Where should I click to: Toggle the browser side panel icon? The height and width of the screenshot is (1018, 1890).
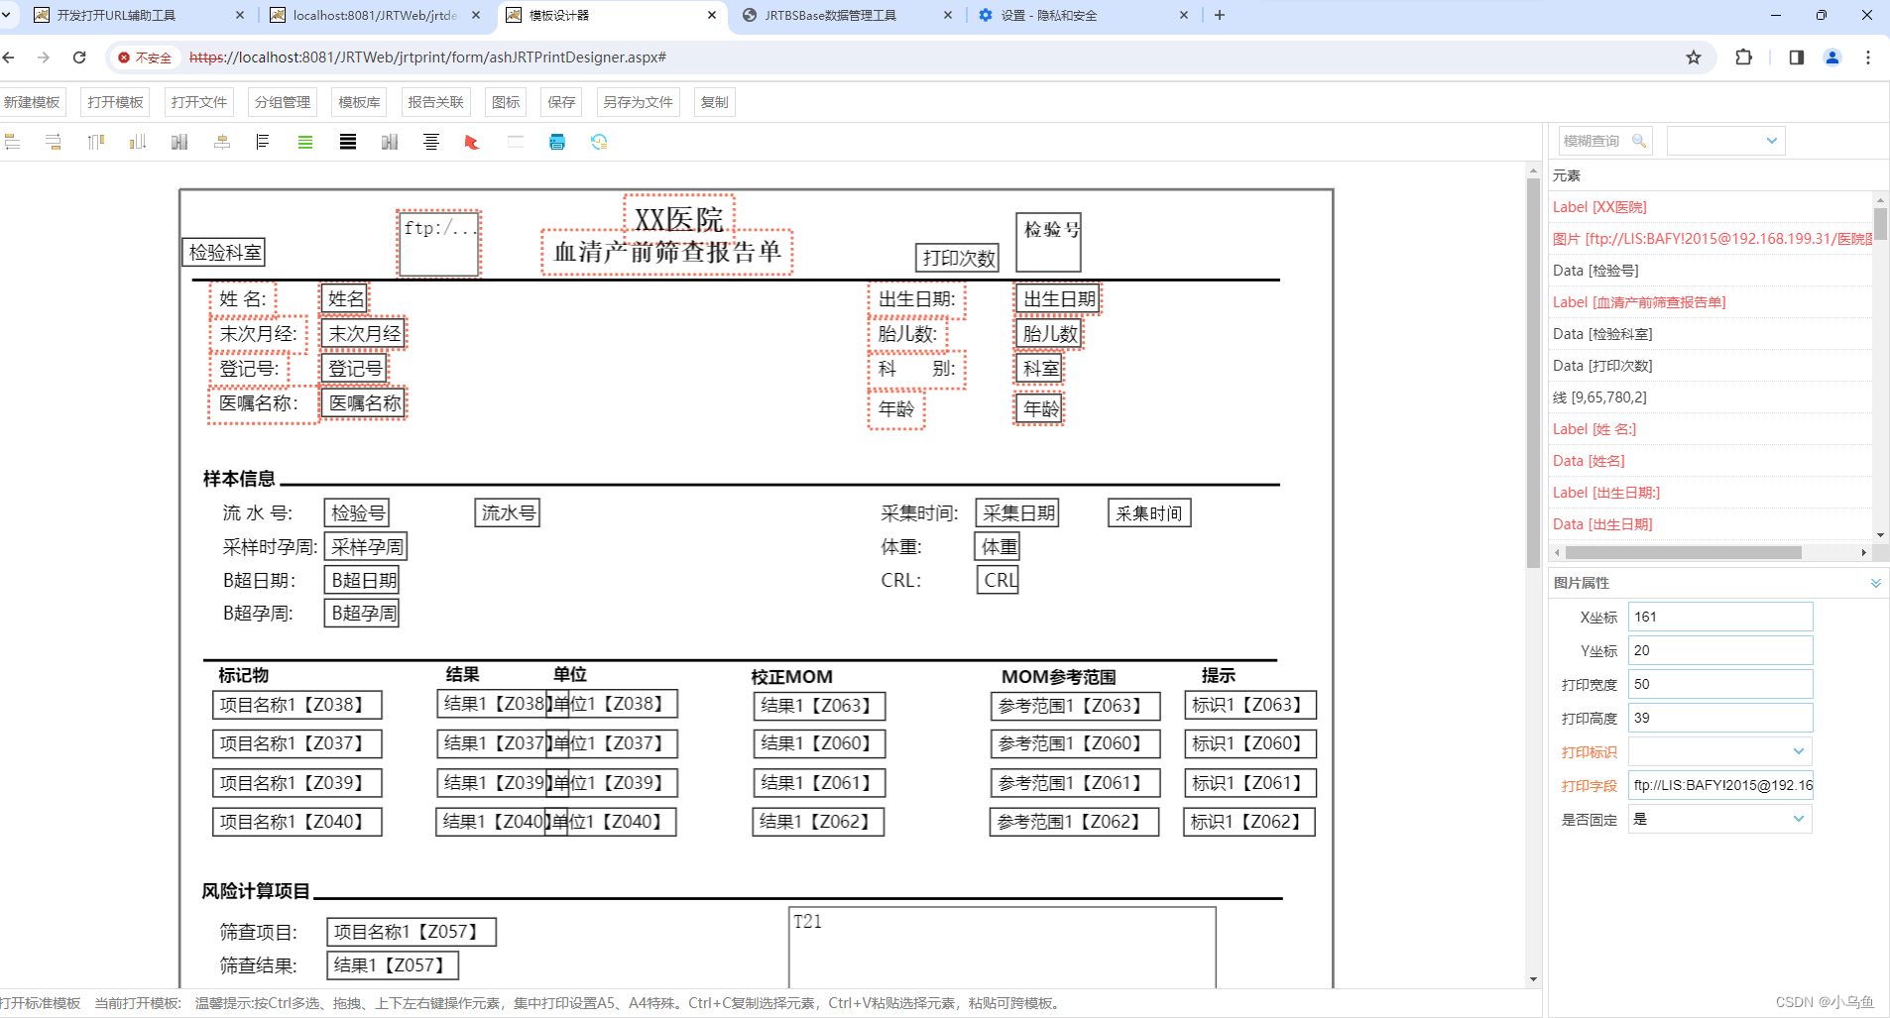point(1797,57)
